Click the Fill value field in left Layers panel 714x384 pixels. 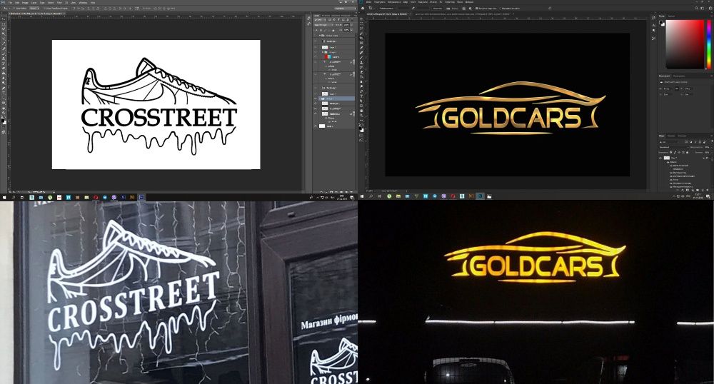(346, 30)
